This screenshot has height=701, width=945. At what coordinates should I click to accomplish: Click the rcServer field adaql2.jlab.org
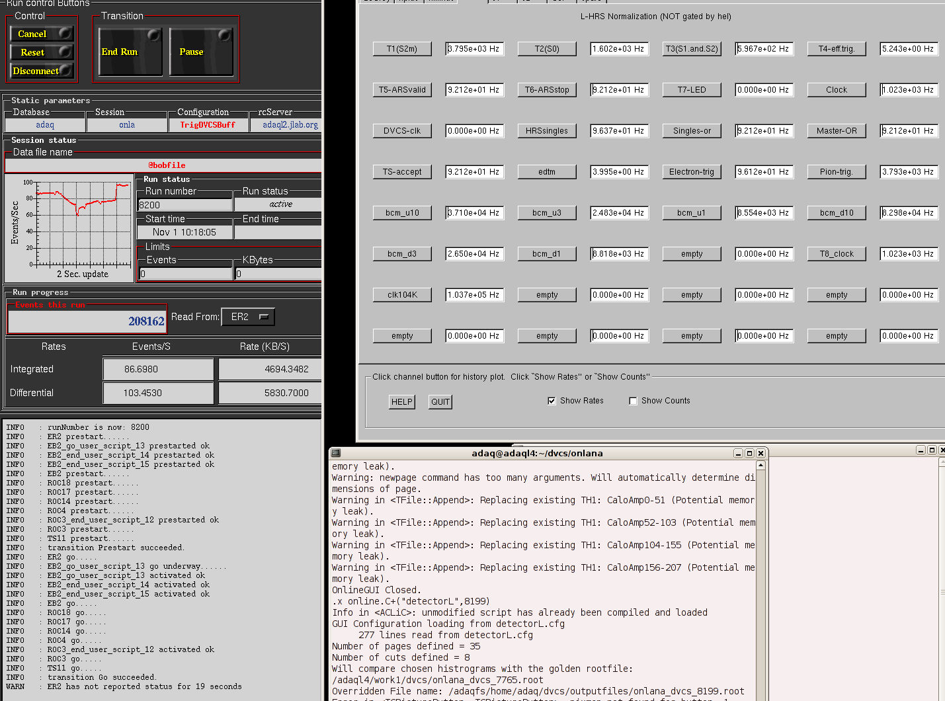(x=286, y=124)
